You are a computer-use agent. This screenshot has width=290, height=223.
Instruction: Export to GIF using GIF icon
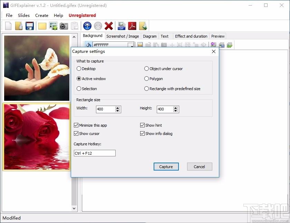[122, 26]
